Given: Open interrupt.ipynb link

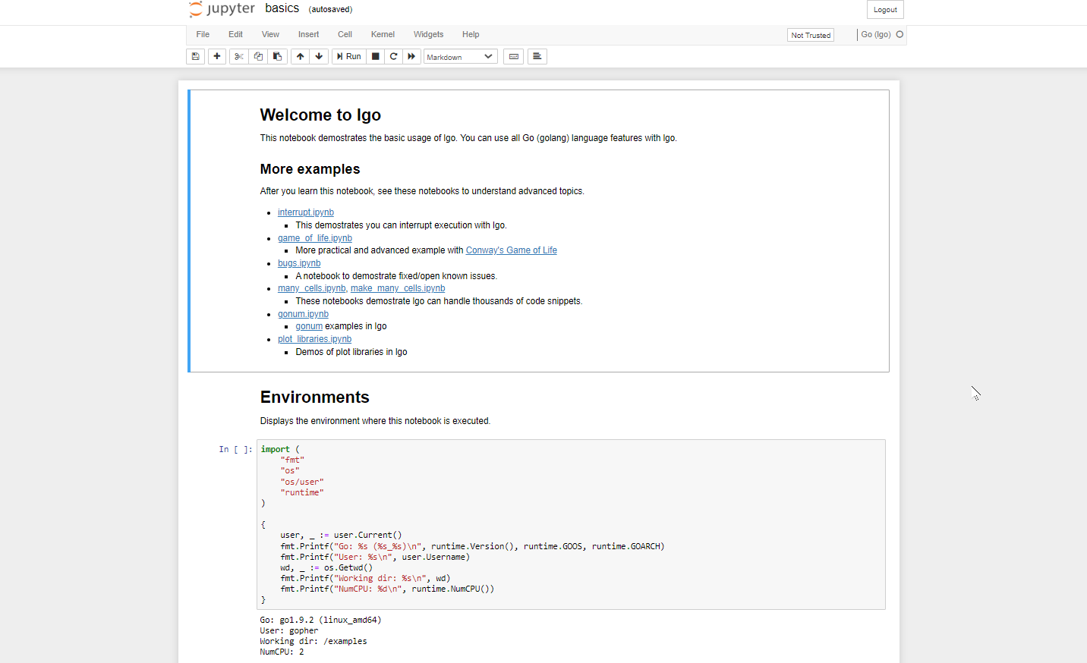Looking at the screenshot, I should (306, 212).
